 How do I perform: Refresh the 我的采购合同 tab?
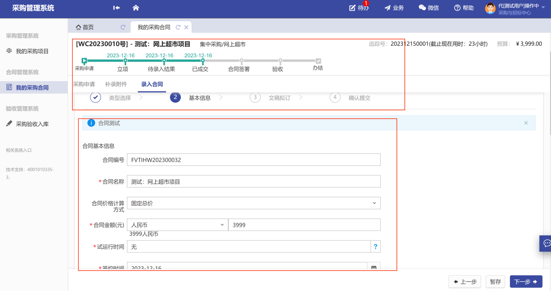(178, 27)
